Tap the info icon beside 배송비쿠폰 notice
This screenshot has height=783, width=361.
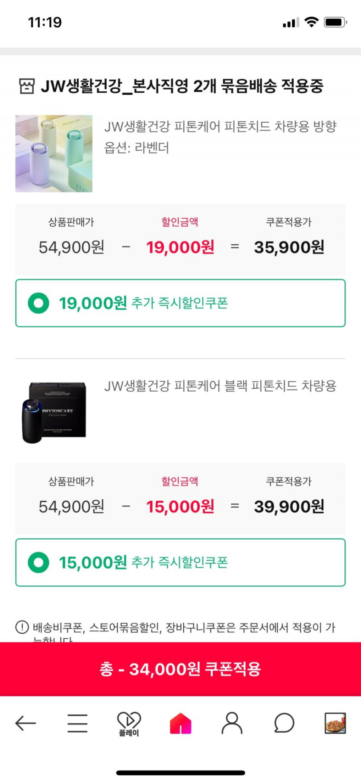(x=22, y=627)
